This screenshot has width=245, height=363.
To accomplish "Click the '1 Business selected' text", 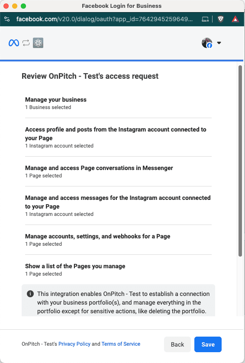I will 48,107.
